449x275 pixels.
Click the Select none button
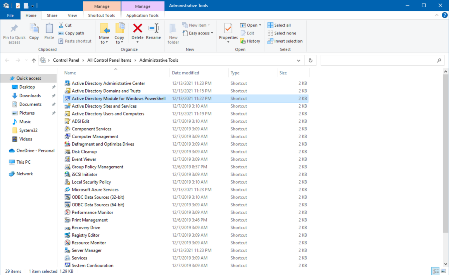pyautogui.click(x=282, y=33)
